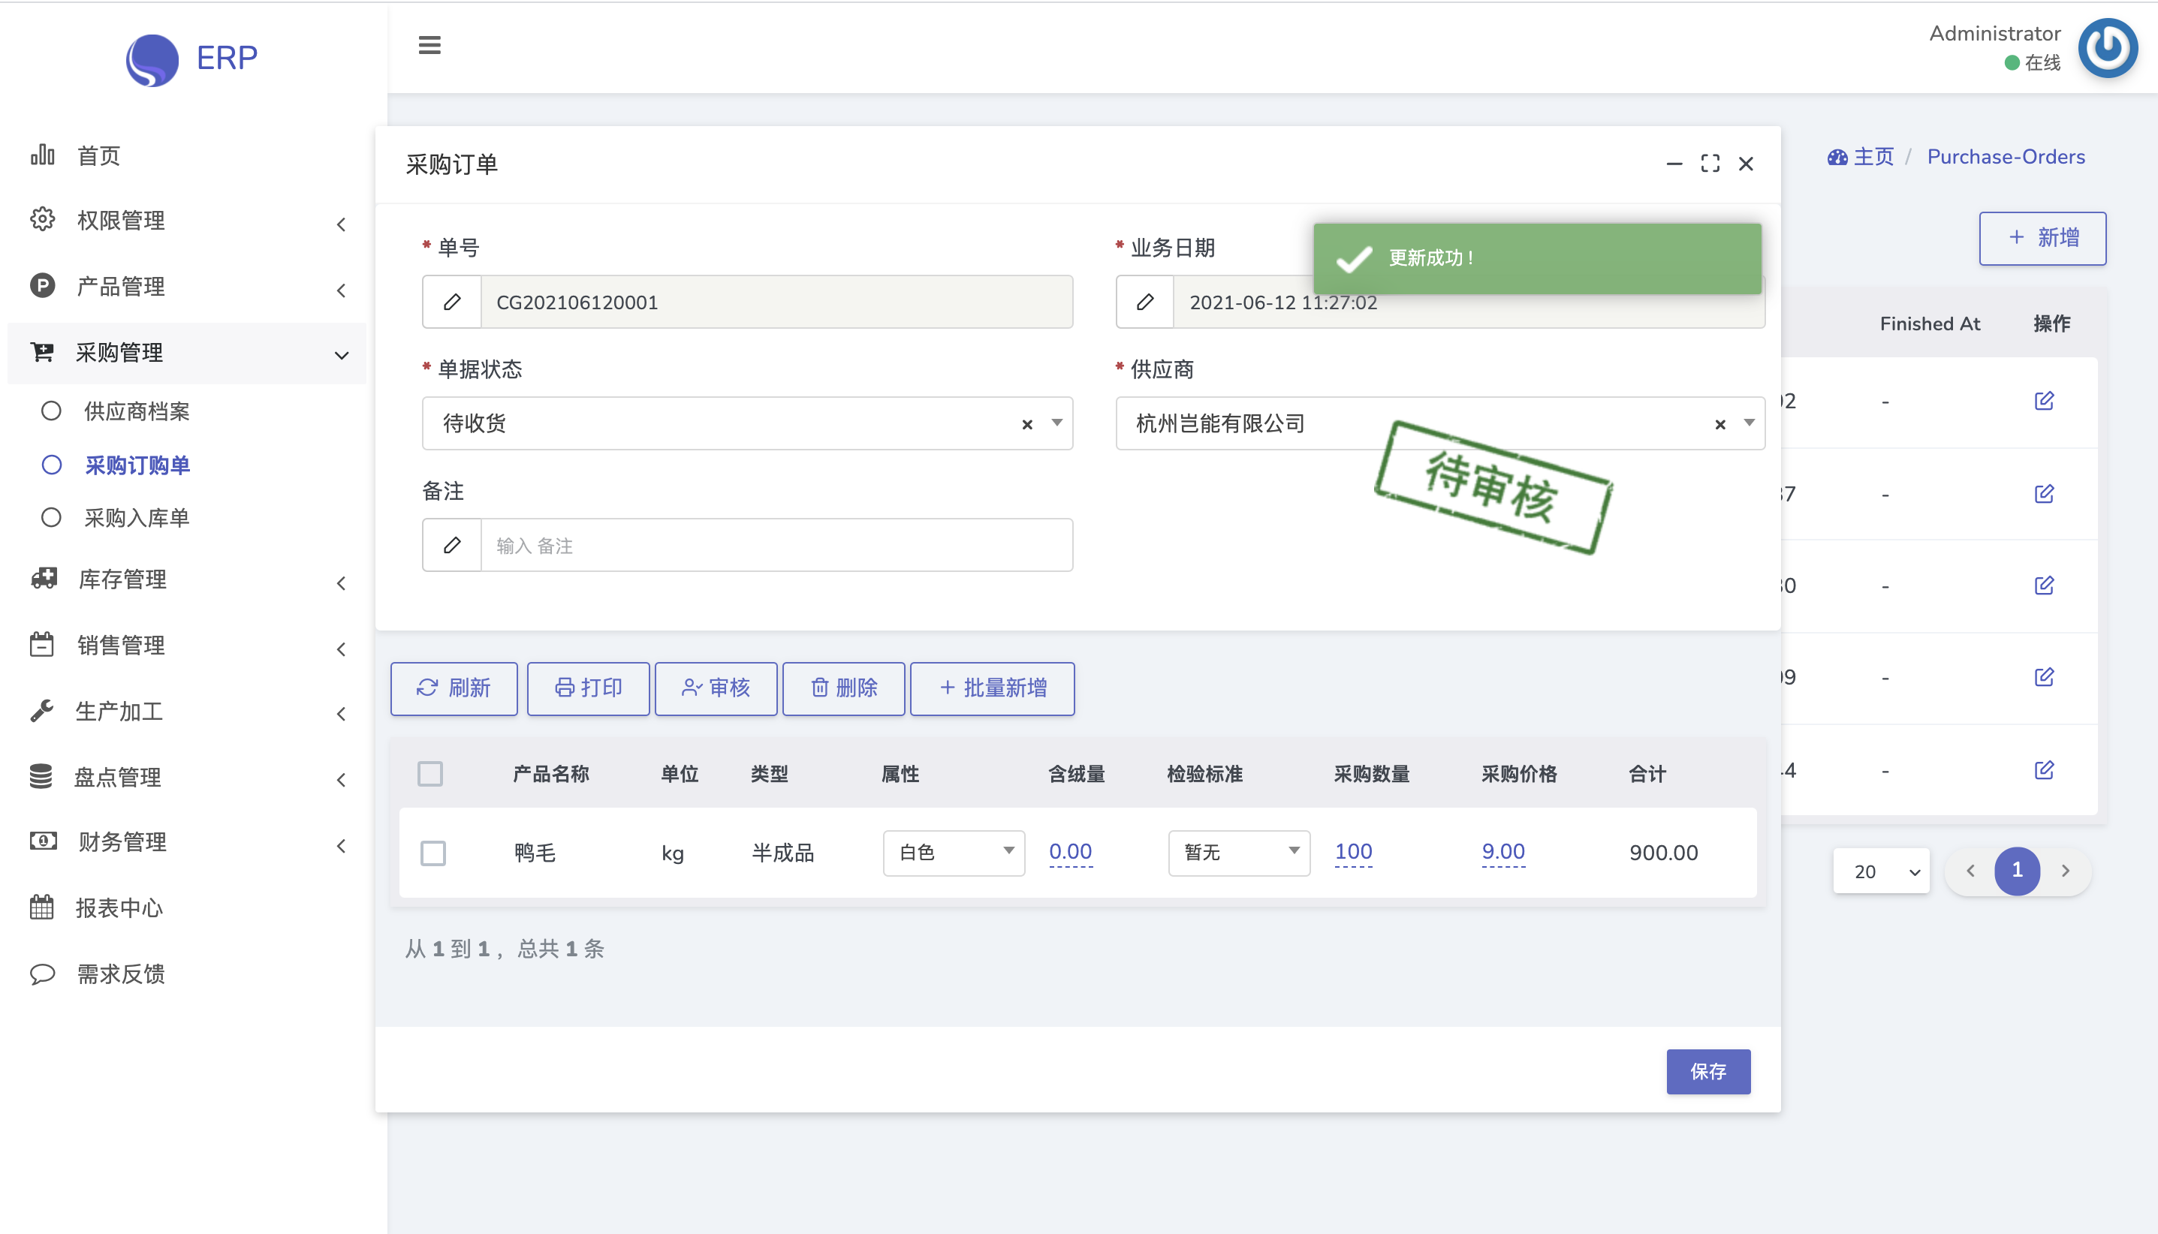
Task: Click the 审核 button
Action: pyautogui.click(x=716, y=688)
